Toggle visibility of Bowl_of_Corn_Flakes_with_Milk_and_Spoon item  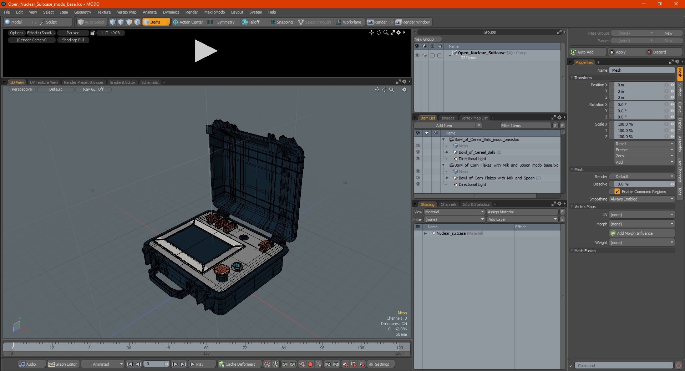click(x=418, y=178)
